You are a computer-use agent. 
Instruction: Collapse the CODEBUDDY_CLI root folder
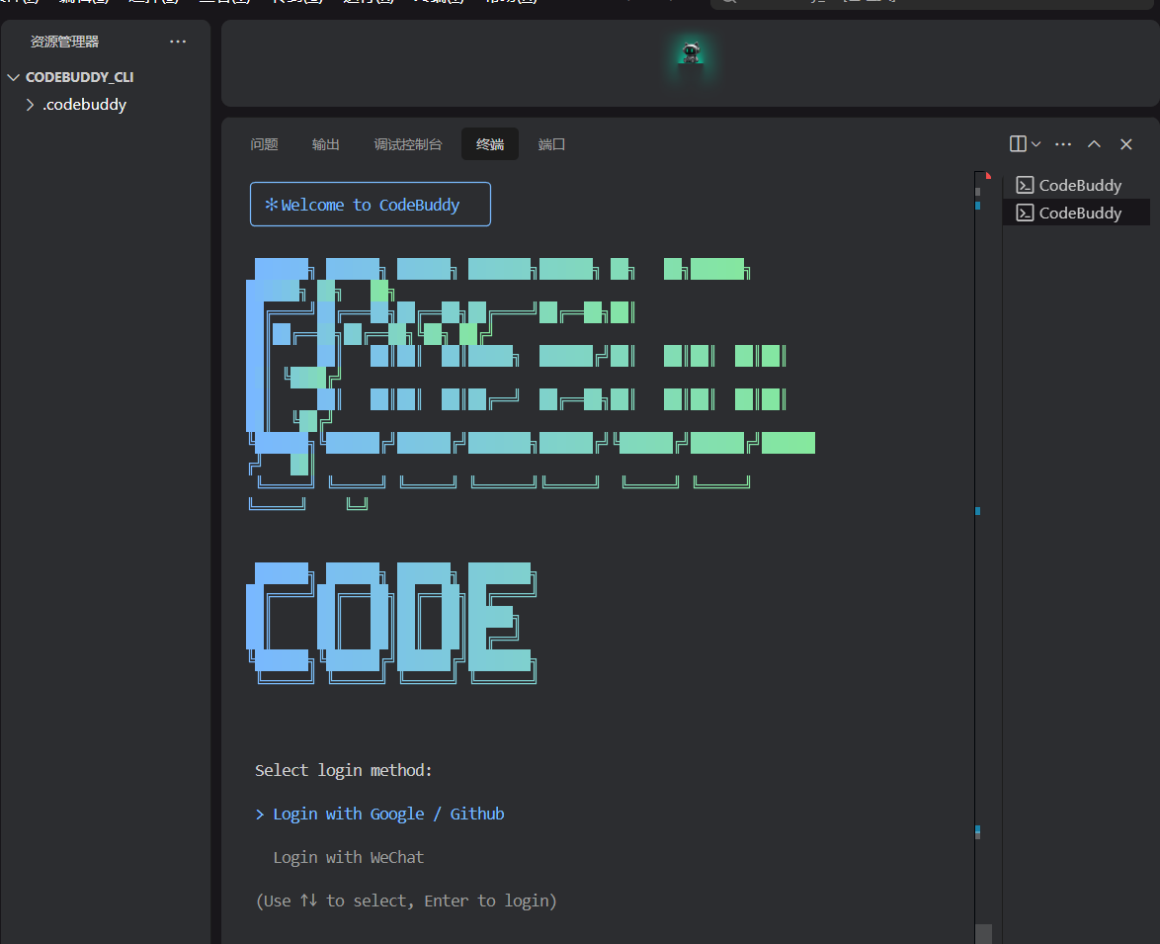(13, 77)
